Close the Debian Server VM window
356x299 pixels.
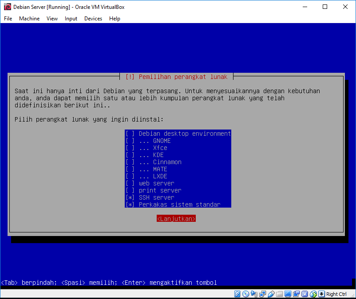pyautogui.click(x=345, y=7)
